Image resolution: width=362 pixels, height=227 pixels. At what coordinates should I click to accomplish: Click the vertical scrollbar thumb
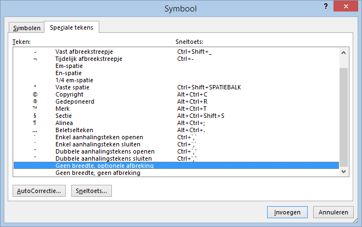(x=343, y=117)
